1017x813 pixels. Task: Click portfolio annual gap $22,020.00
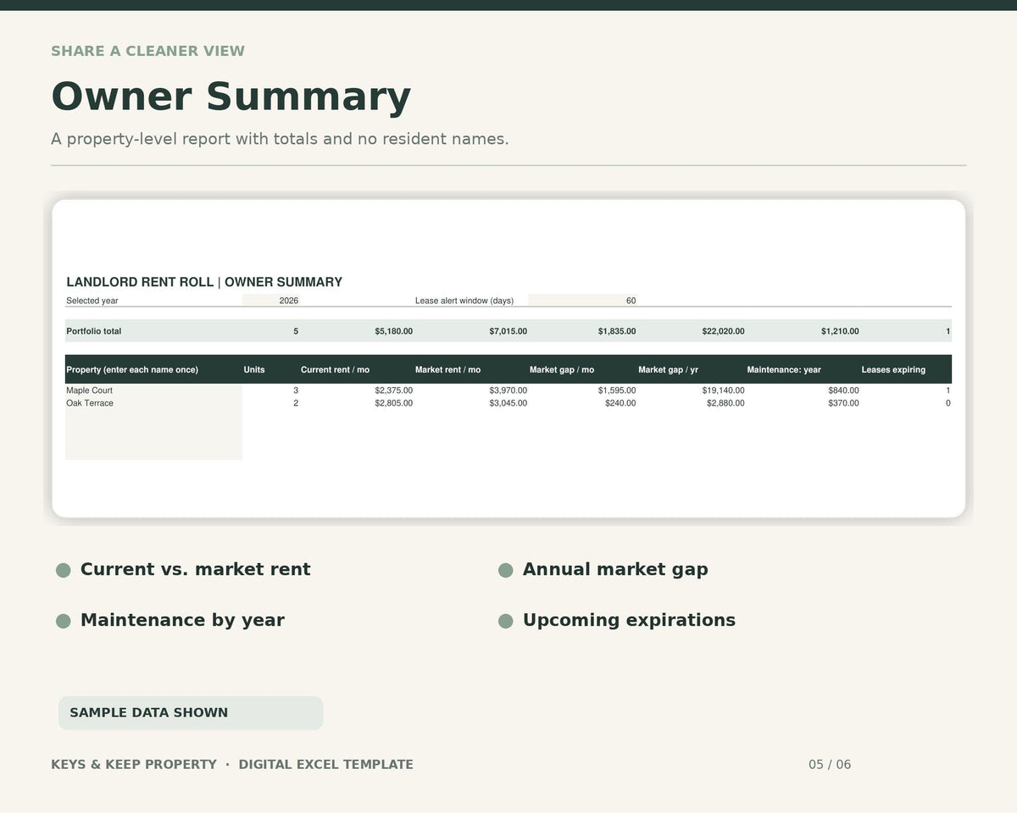point(723,331)
